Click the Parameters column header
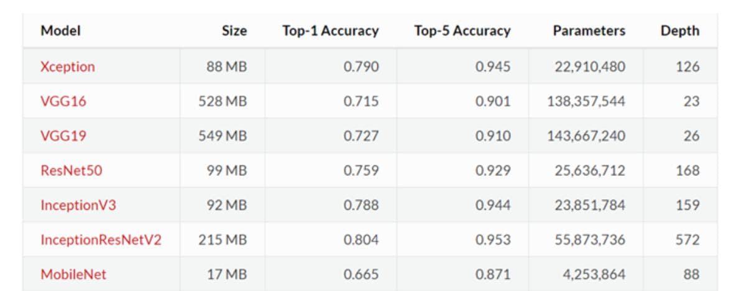741x291 pixels. [x=589, y=30]
